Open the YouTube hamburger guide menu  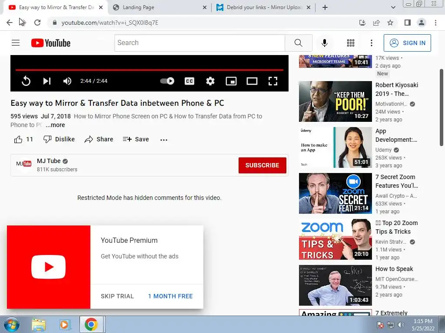(x=16, y=43)
